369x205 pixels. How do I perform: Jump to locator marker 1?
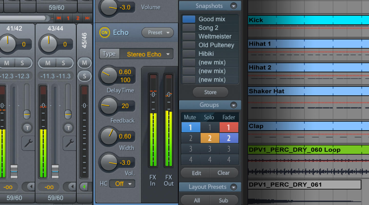pos(68,18)
